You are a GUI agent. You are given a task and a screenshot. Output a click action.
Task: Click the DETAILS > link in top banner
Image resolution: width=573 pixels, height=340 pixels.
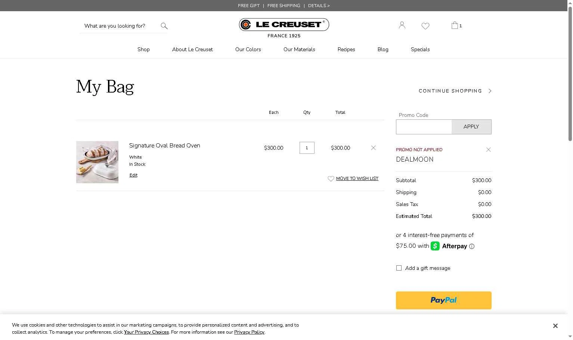click(x=319, y=6)
